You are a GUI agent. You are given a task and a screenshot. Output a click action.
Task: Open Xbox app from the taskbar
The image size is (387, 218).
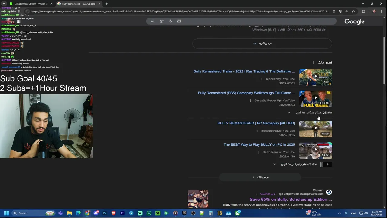tap(238, 213)
